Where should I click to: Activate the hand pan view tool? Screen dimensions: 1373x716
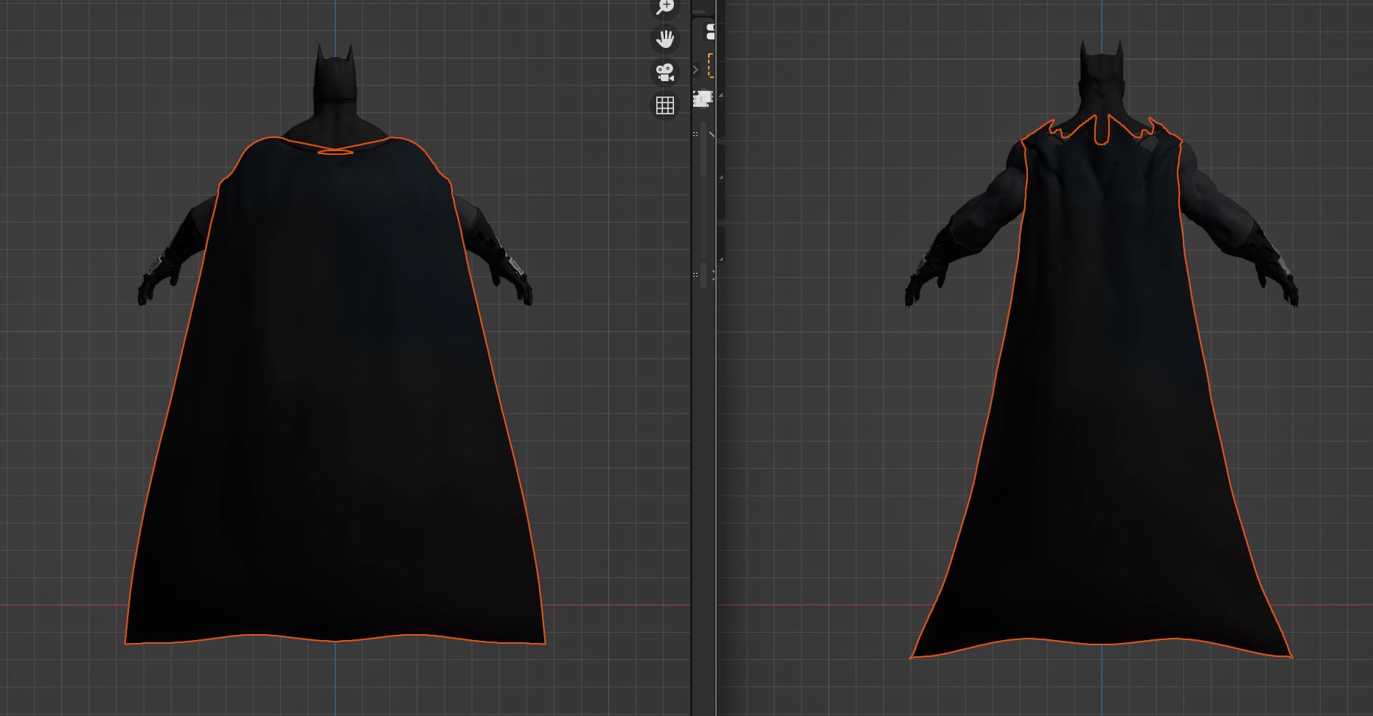665,38
